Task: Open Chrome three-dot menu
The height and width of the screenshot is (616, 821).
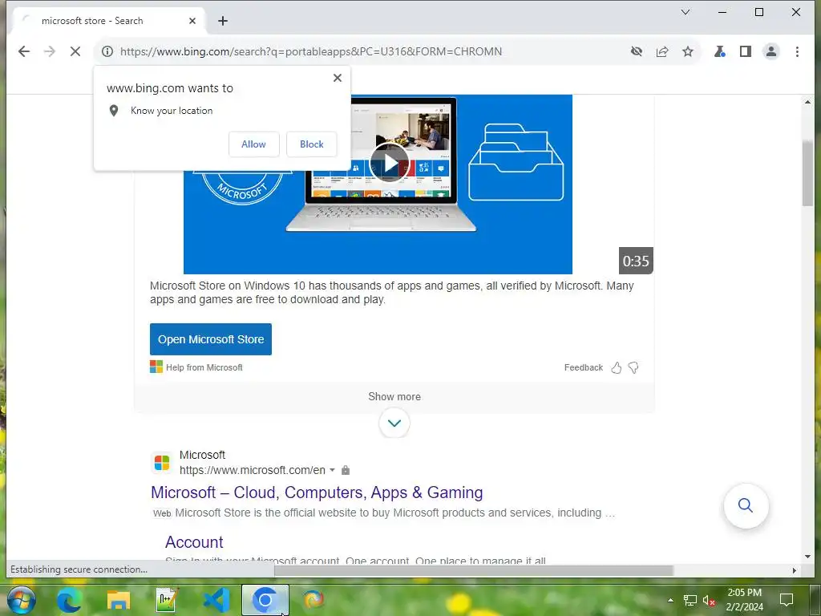Action: click(797, 51)
